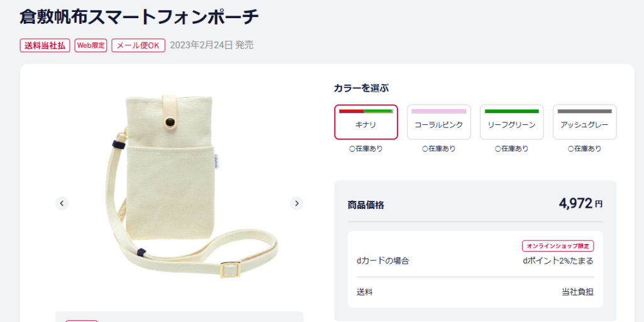
Task: Click the gray アッシュグレー color bar
Action: tap(584, 111)
